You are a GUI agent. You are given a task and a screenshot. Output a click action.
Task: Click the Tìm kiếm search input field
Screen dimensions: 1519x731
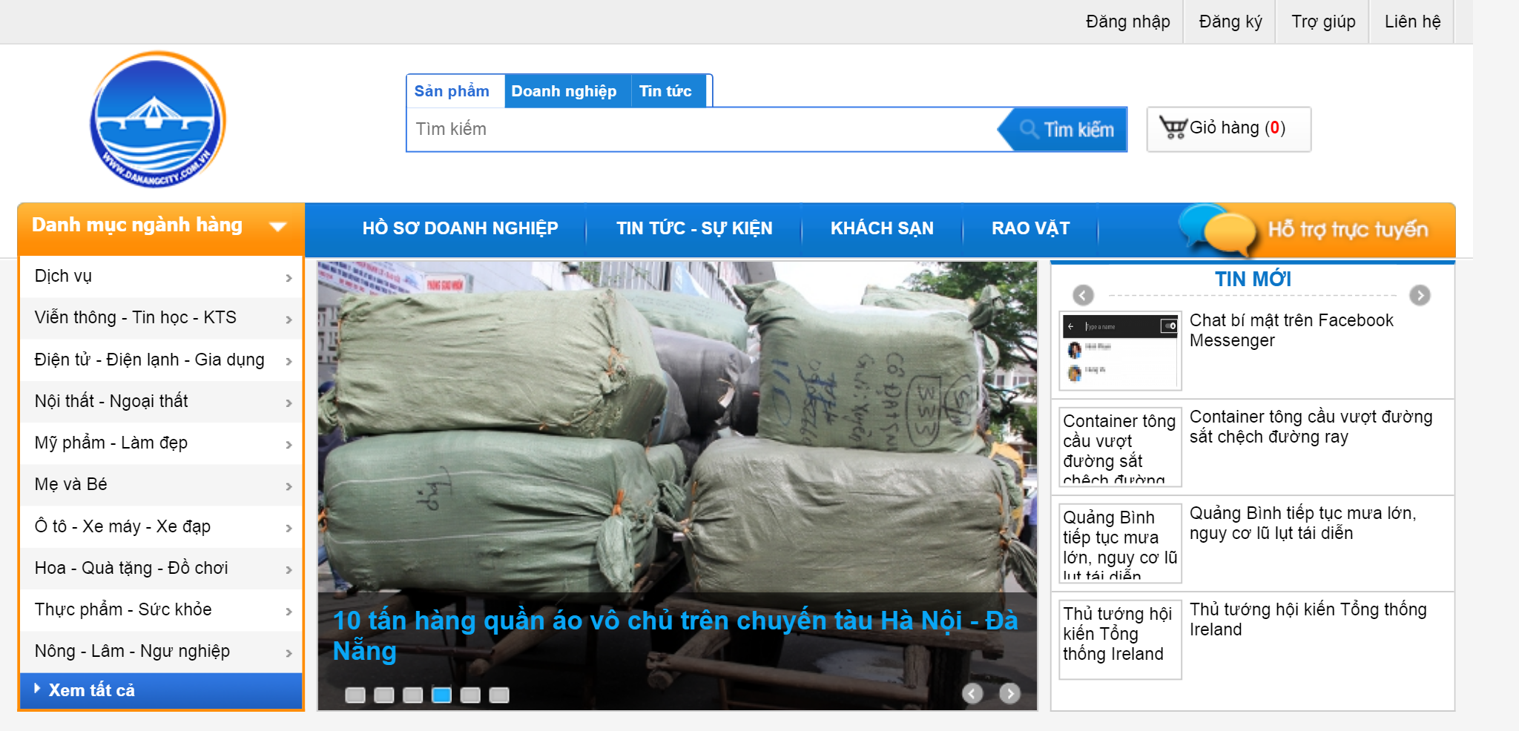703,129
